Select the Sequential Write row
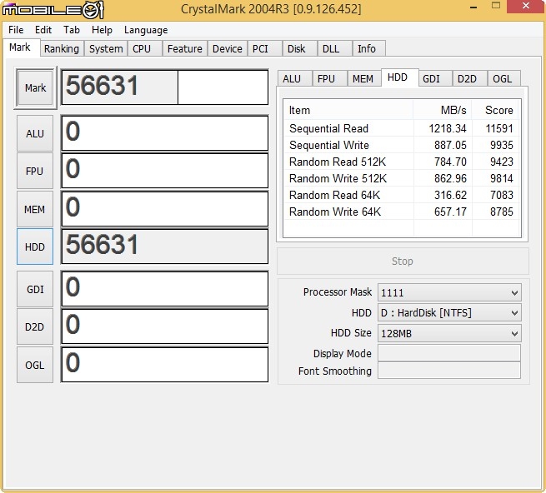546x493 pixels. [402, 145]
